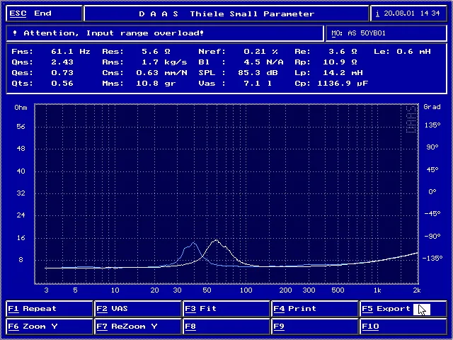Click the blue impedance curve peak
This screenshot has width=453, height=340.
click(x=193, y=244)
